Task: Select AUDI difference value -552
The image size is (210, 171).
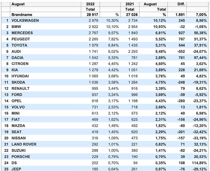Action: tap(181, 51)
